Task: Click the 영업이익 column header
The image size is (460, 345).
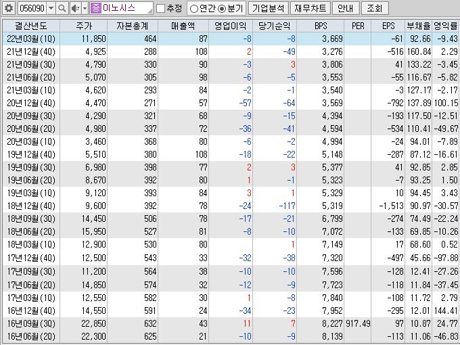Action: click(231, 26)
